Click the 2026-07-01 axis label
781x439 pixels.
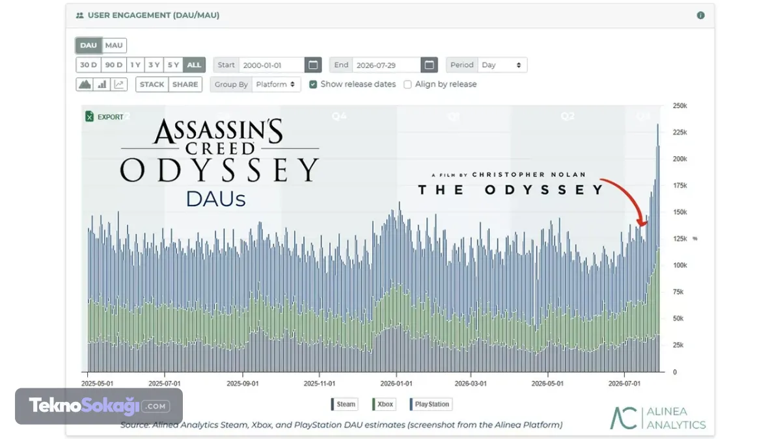click(625, 384)
